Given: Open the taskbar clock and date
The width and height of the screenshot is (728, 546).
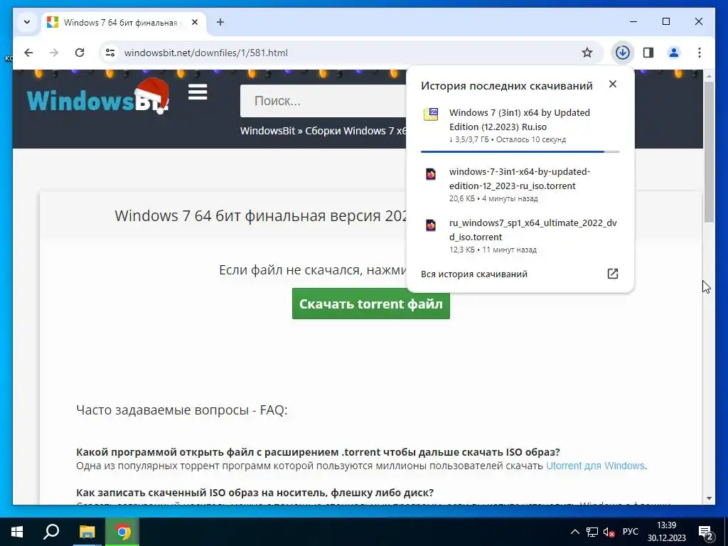Looking at the screenshot, I should (x=667, y=532).
